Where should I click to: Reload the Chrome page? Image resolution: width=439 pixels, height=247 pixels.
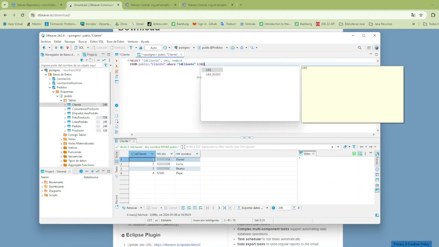point(22,15)
